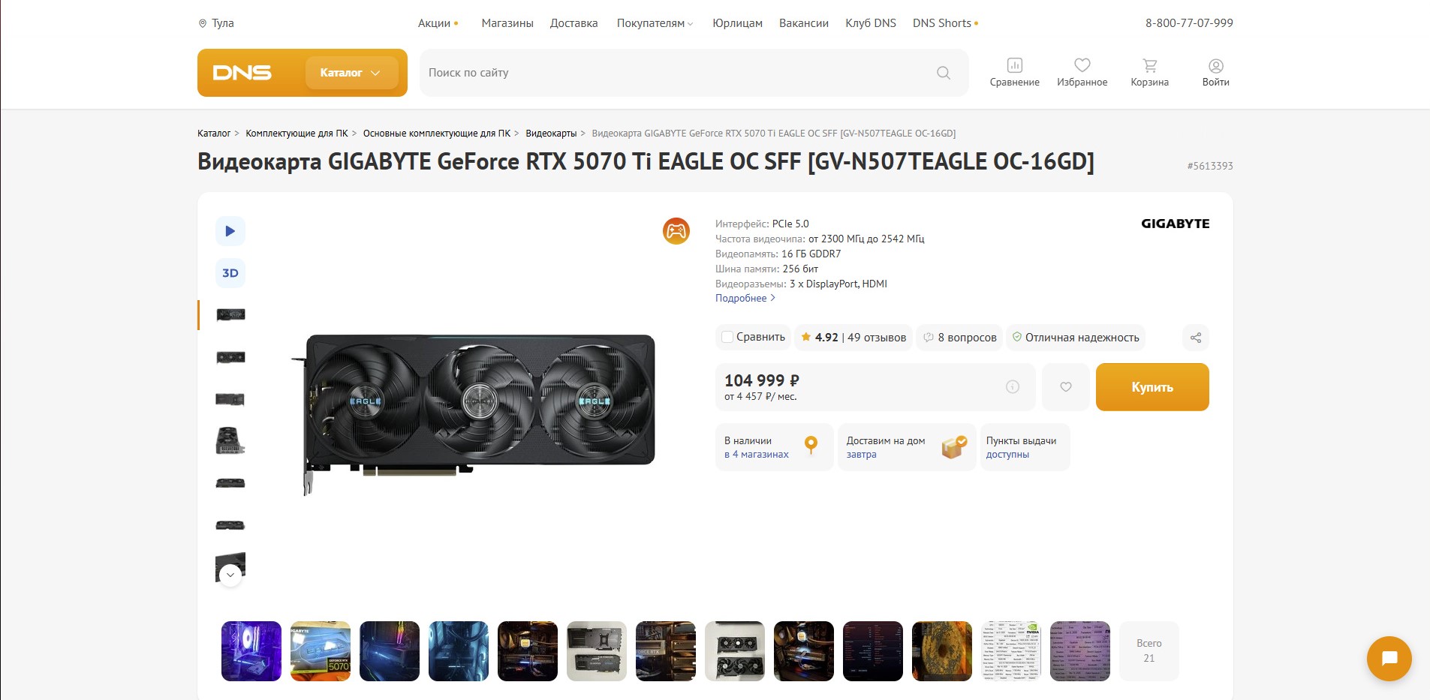
Task: Add product to favorites with heart button
Action: point(1066,387)
